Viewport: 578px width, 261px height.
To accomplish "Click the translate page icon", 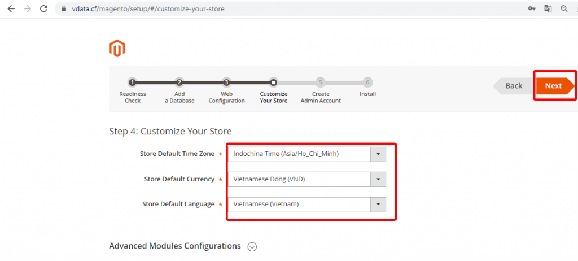I will click(548, 9).
